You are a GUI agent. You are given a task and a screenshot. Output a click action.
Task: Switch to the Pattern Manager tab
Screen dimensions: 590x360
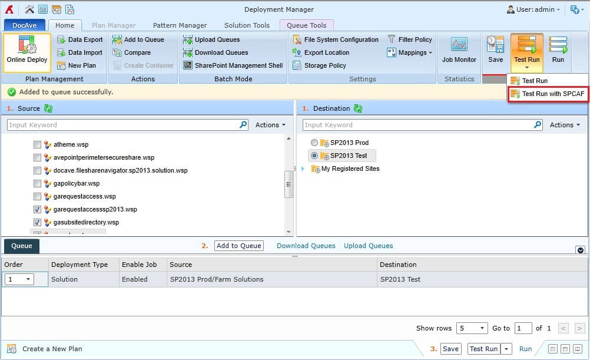(180, 25)
